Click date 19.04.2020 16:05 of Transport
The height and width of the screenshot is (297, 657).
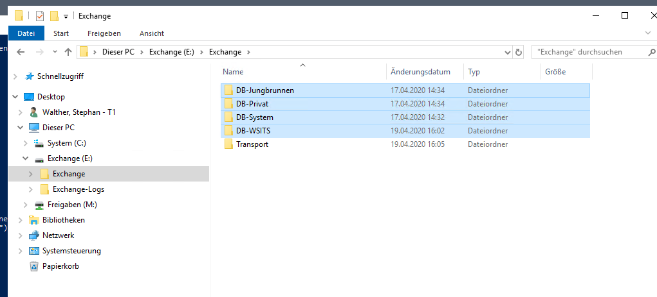pyautogui.click(x=418, y=144)
